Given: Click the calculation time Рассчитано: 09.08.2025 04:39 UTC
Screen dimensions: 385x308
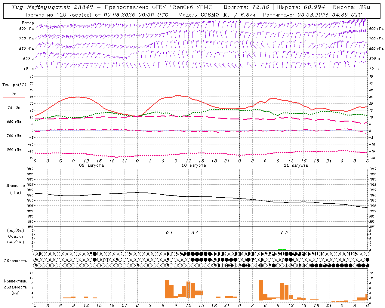Looking at the screenshot, I should [312, 15].
